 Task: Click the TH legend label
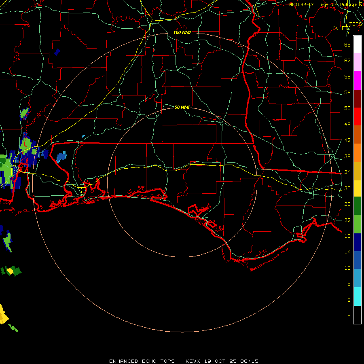[347, 316]
